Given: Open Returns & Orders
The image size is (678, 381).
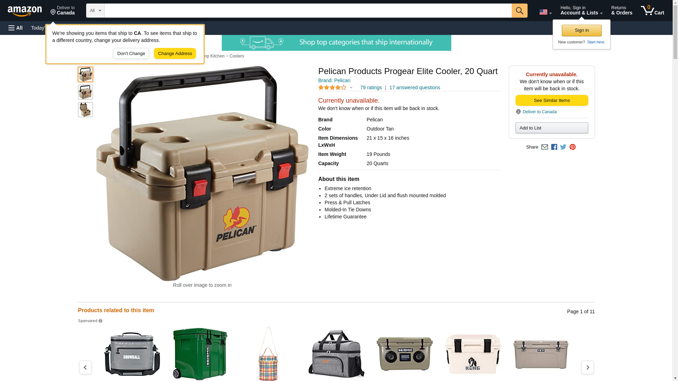Looking at the screenshot, I should click(x=621, y=11).
